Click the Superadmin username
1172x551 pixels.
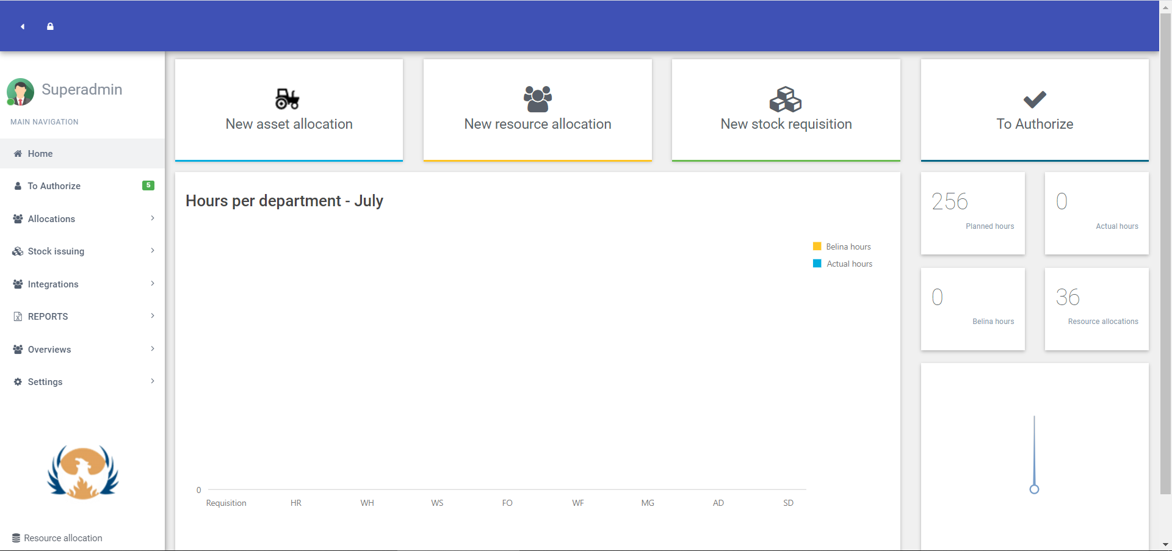point(82,89)
